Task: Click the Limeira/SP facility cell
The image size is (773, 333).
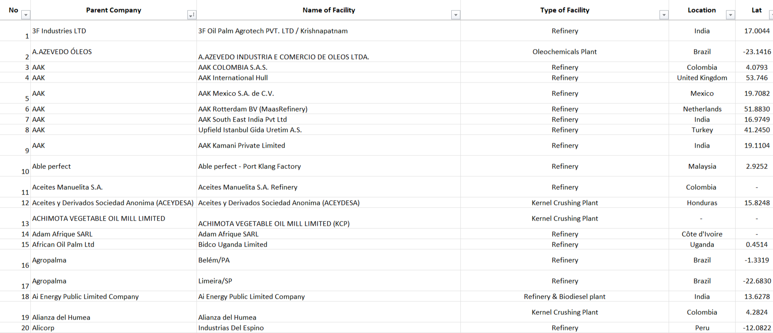Action: (x=329, y=281)
